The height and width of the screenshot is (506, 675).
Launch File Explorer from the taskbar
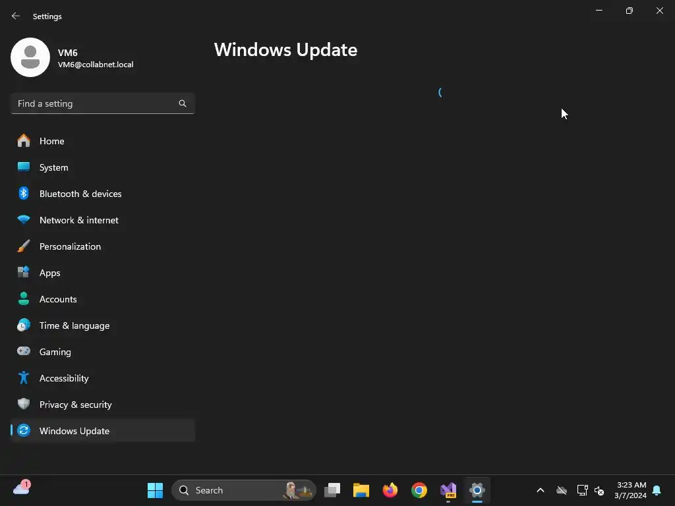pos(361,490)
